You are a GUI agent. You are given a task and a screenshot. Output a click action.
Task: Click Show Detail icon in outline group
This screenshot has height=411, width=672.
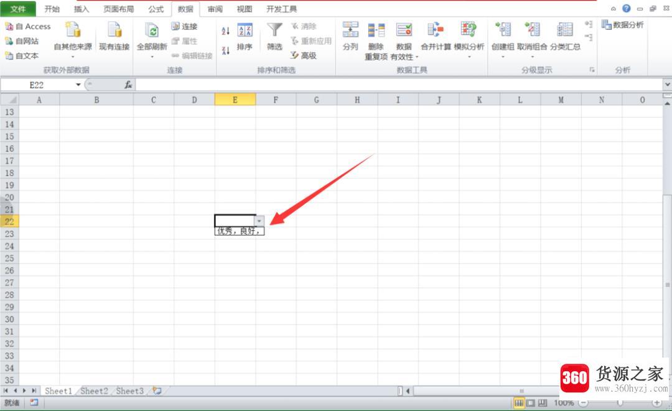tap(589, 24)
